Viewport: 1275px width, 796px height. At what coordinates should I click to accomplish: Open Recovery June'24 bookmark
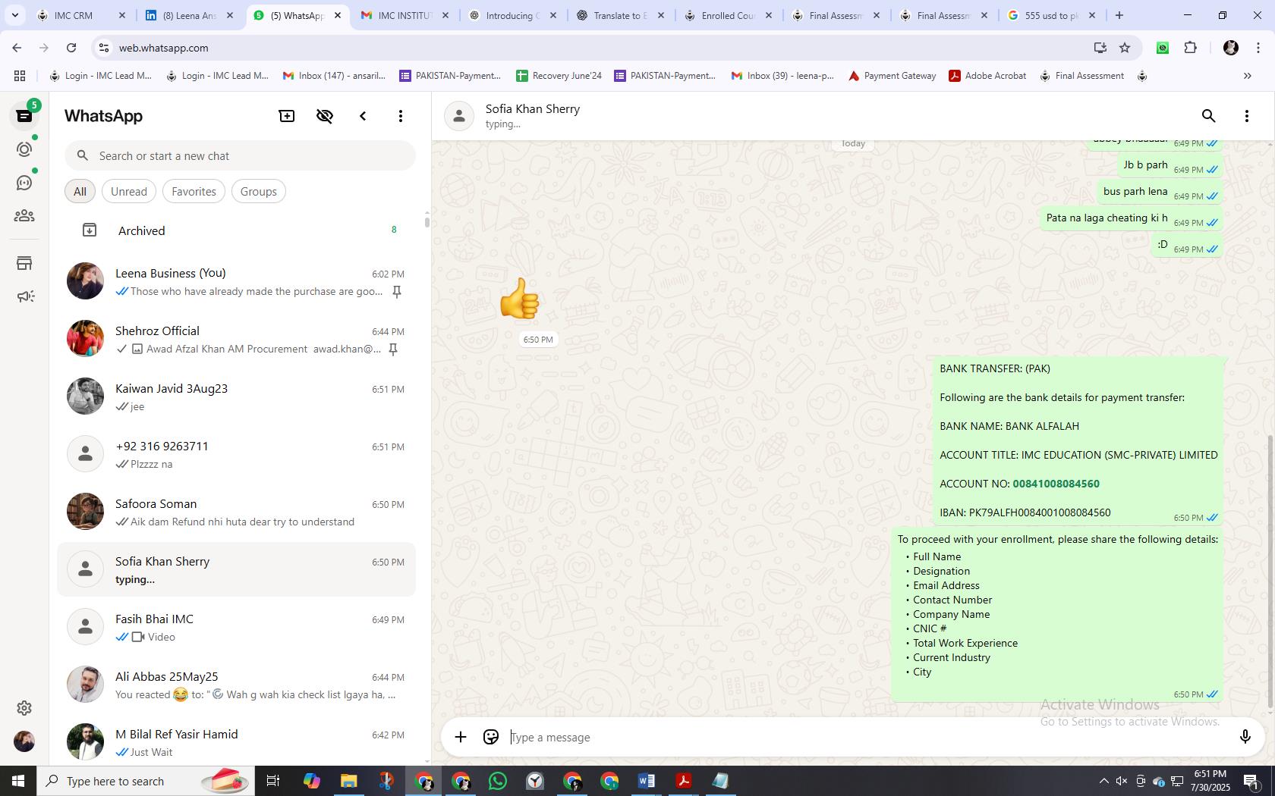(559, 76)
